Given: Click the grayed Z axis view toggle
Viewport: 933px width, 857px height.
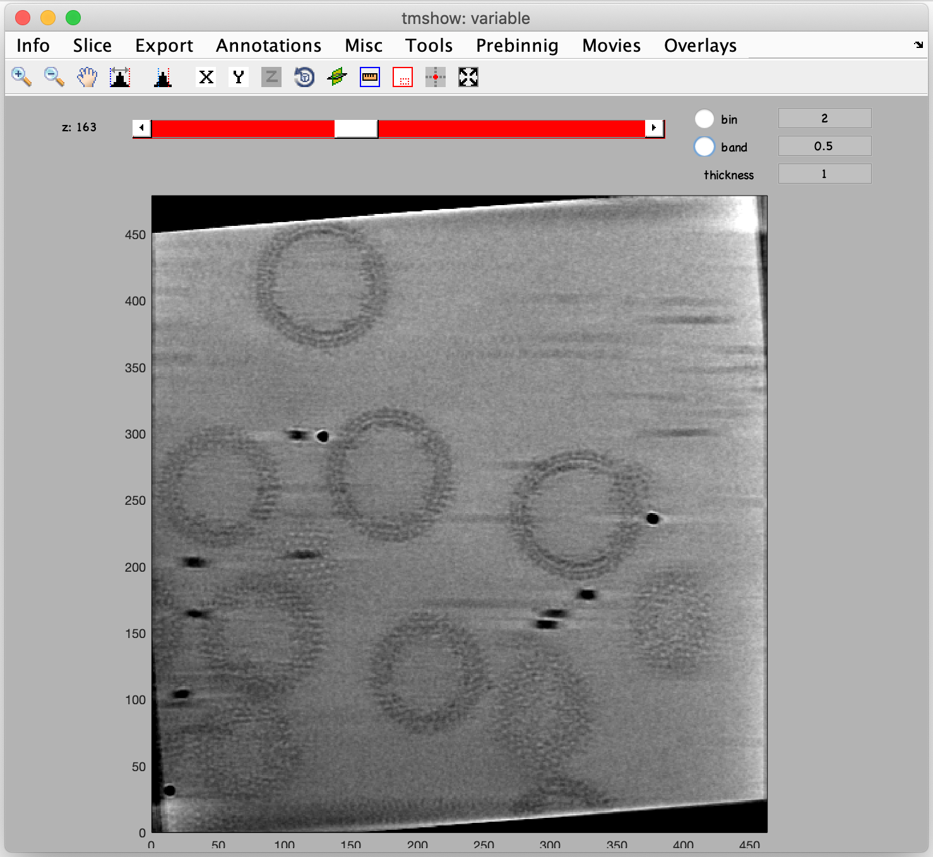Looking at the screenshot, I should [x=271, y=77].
